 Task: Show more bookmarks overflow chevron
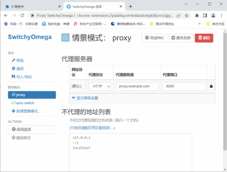[x=200, y=24]
